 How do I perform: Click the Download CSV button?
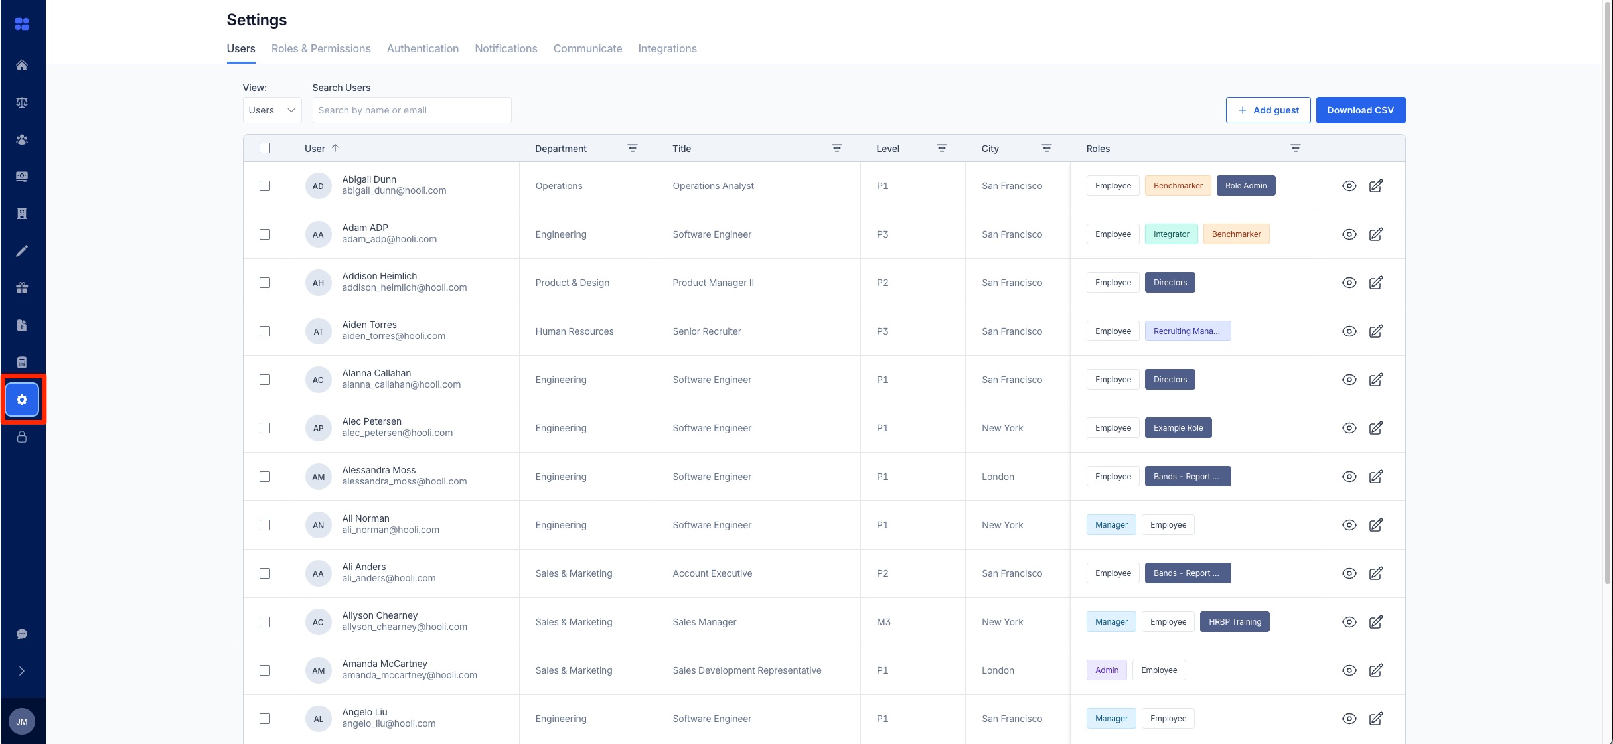pos(1361,110)
